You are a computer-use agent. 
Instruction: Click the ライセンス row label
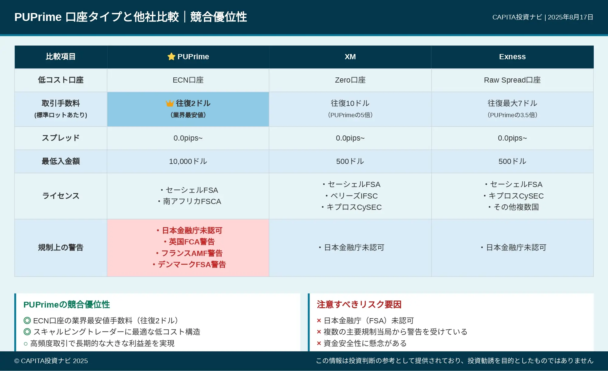pos(61,196)
